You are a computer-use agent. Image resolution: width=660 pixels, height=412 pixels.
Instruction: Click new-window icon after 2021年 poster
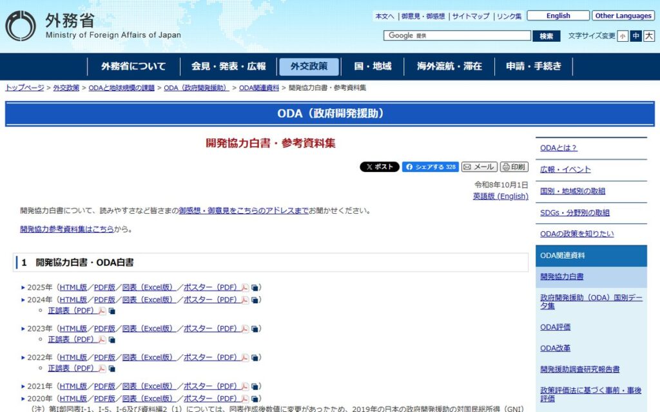[x=255, y=387]
